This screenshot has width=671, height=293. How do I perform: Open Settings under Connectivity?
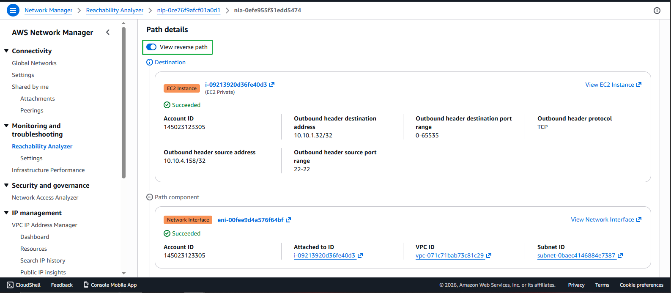click(23, 75)
